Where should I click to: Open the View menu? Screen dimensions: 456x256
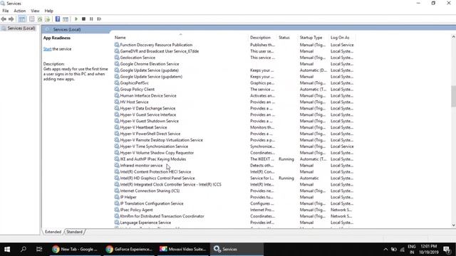click(x=35, y=11)
